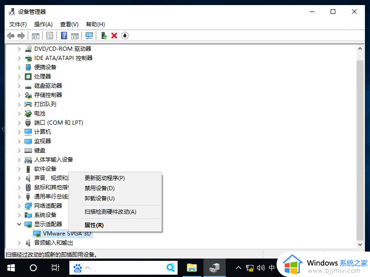Screen dimensions: 370x277
Task: Click the blue Help question-mark icon
Action: [x=64, y=36]
